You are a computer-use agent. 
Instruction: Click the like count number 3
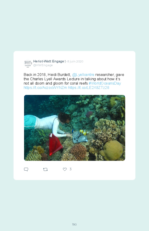pyautogui.click(x=70, y=169)
